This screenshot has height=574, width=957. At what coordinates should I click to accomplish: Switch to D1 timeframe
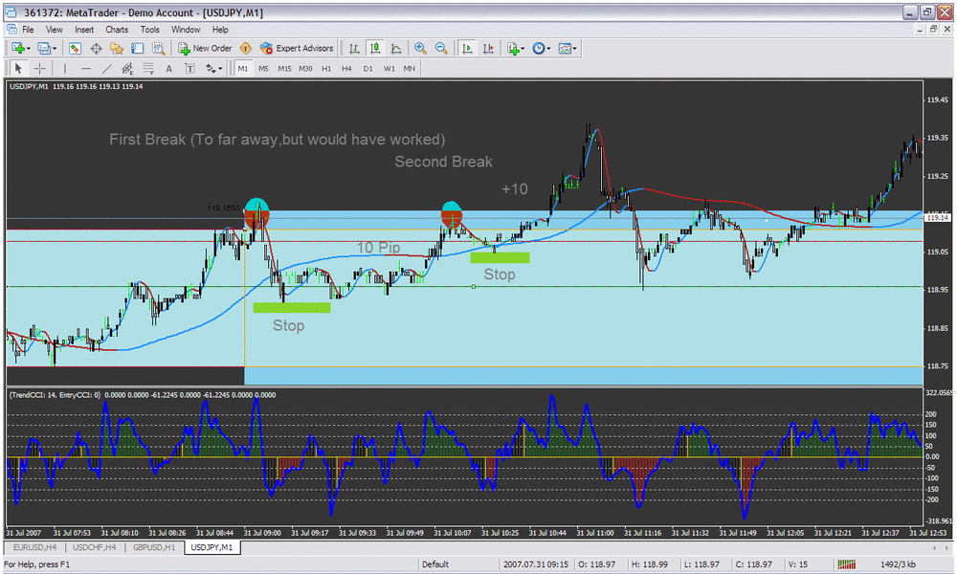tap(368, 68)
